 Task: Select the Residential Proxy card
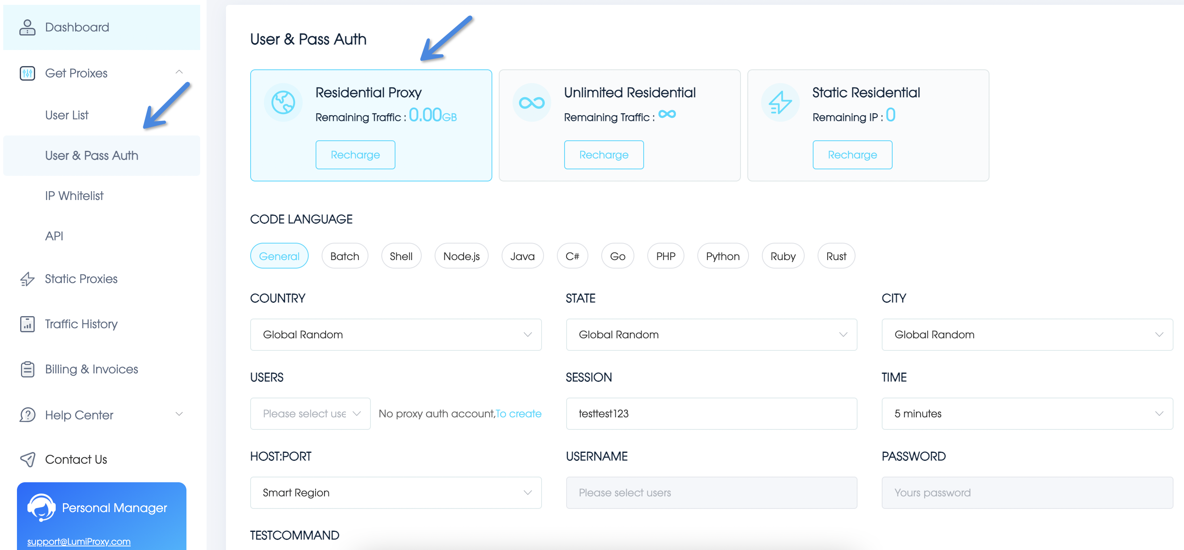(x=371, y=125)
